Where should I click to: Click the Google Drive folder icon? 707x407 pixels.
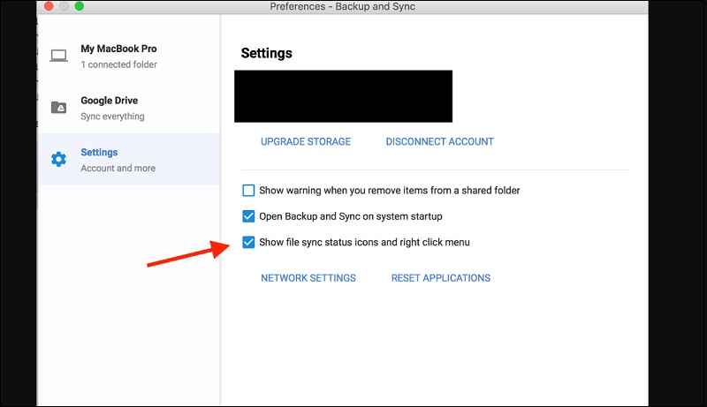pos(59,108)
